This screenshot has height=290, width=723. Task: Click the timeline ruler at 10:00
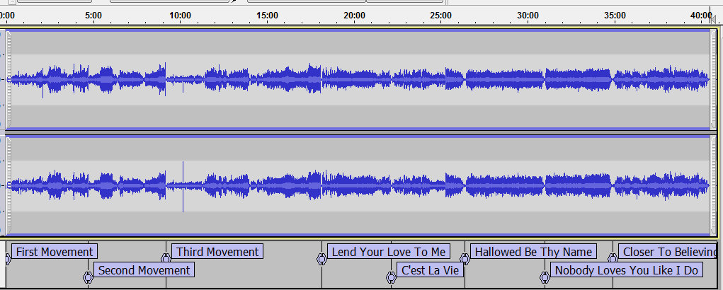click(181, 15)
